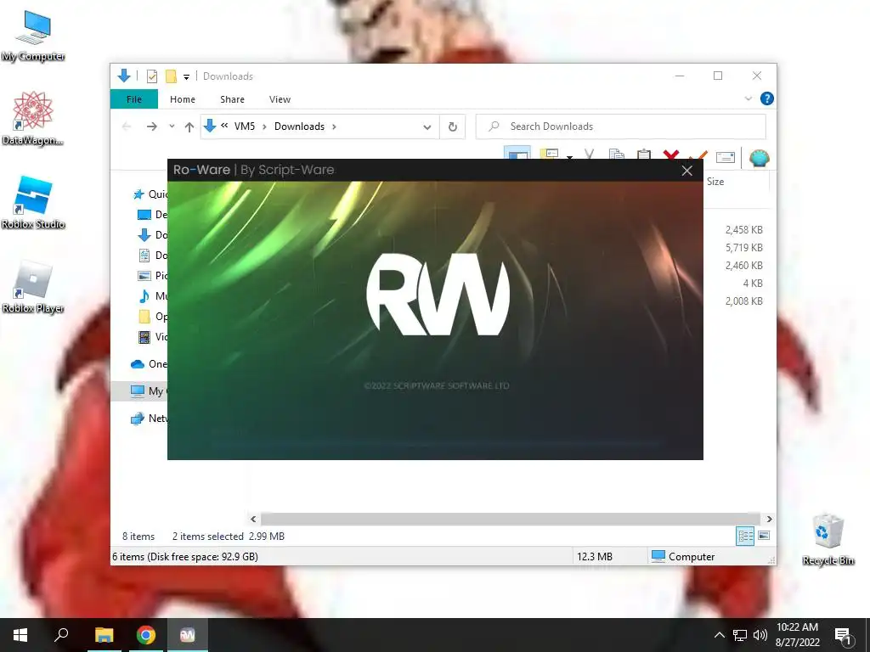Select the Videos item in navigation pane

point(152,336)
